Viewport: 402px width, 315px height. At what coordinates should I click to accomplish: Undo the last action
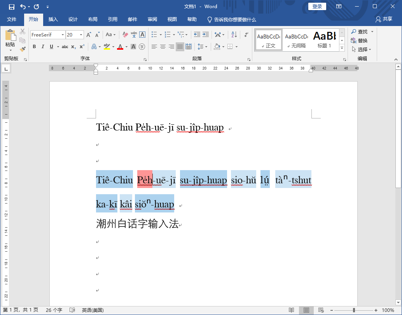click(23, 7)
